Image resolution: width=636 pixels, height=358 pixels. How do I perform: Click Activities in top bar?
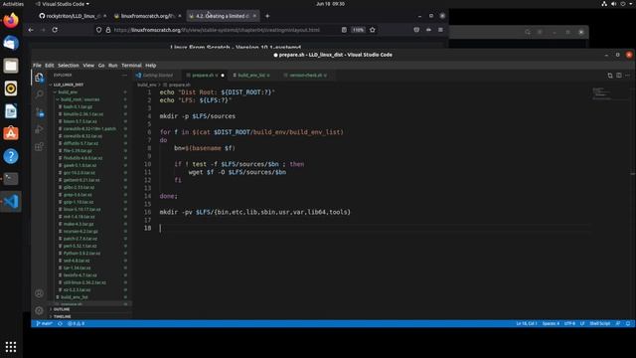coord(13,4)
